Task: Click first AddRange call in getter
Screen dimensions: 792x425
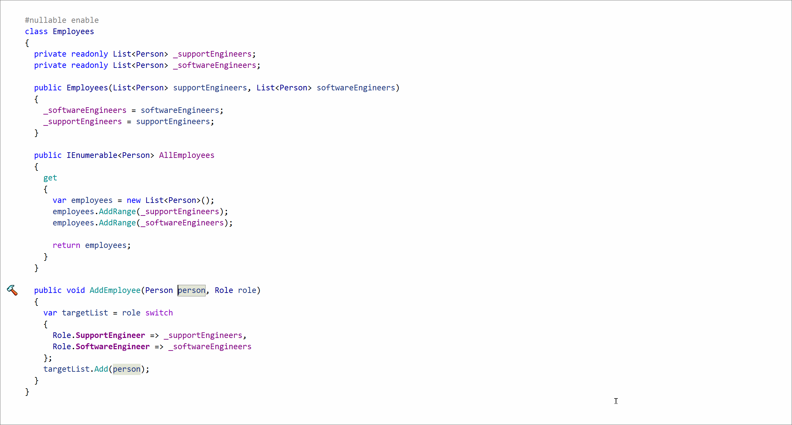Action: click(x=117, y=212)
